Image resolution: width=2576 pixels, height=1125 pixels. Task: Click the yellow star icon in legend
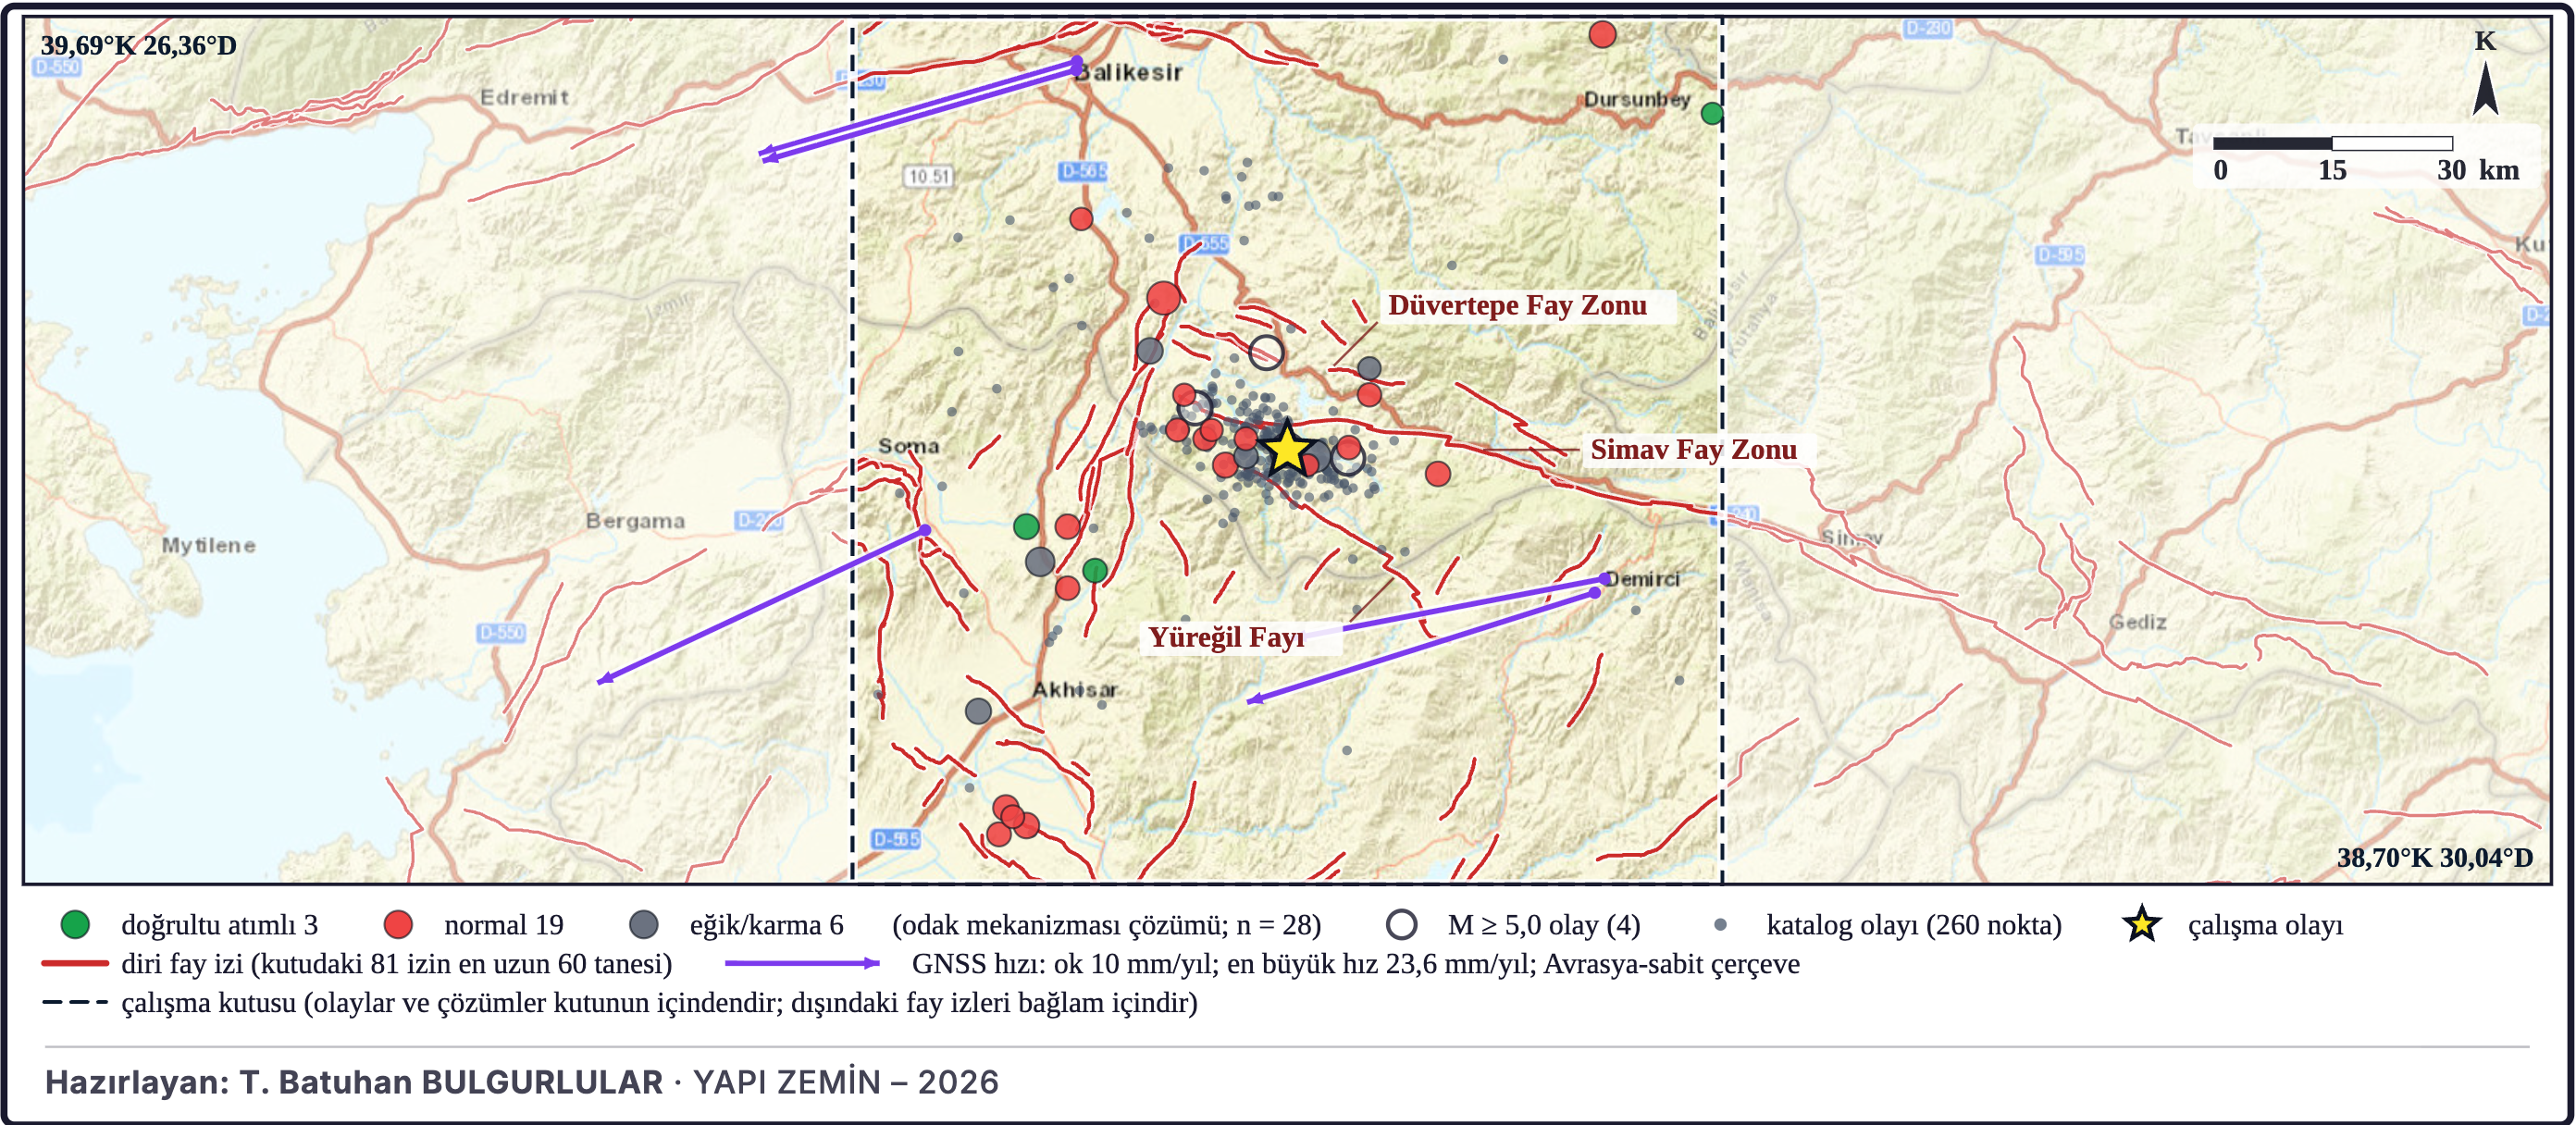click(2141, 924)
